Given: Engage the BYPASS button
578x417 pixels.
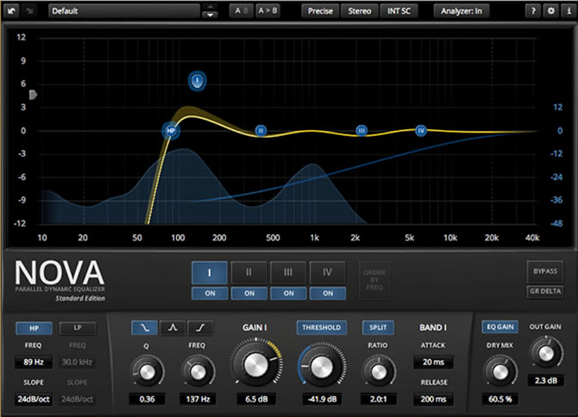Looking at the screenshot, I should pos(545,271).
